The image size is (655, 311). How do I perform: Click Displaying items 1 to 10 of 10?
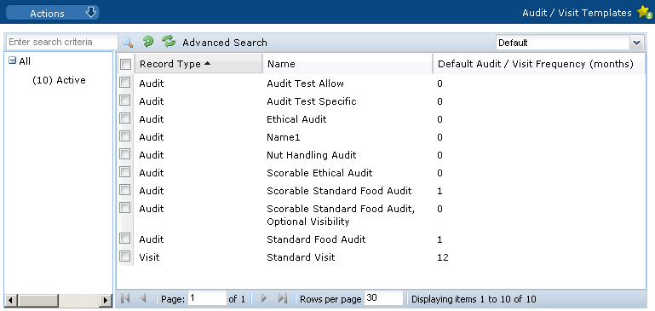(474, 299)
